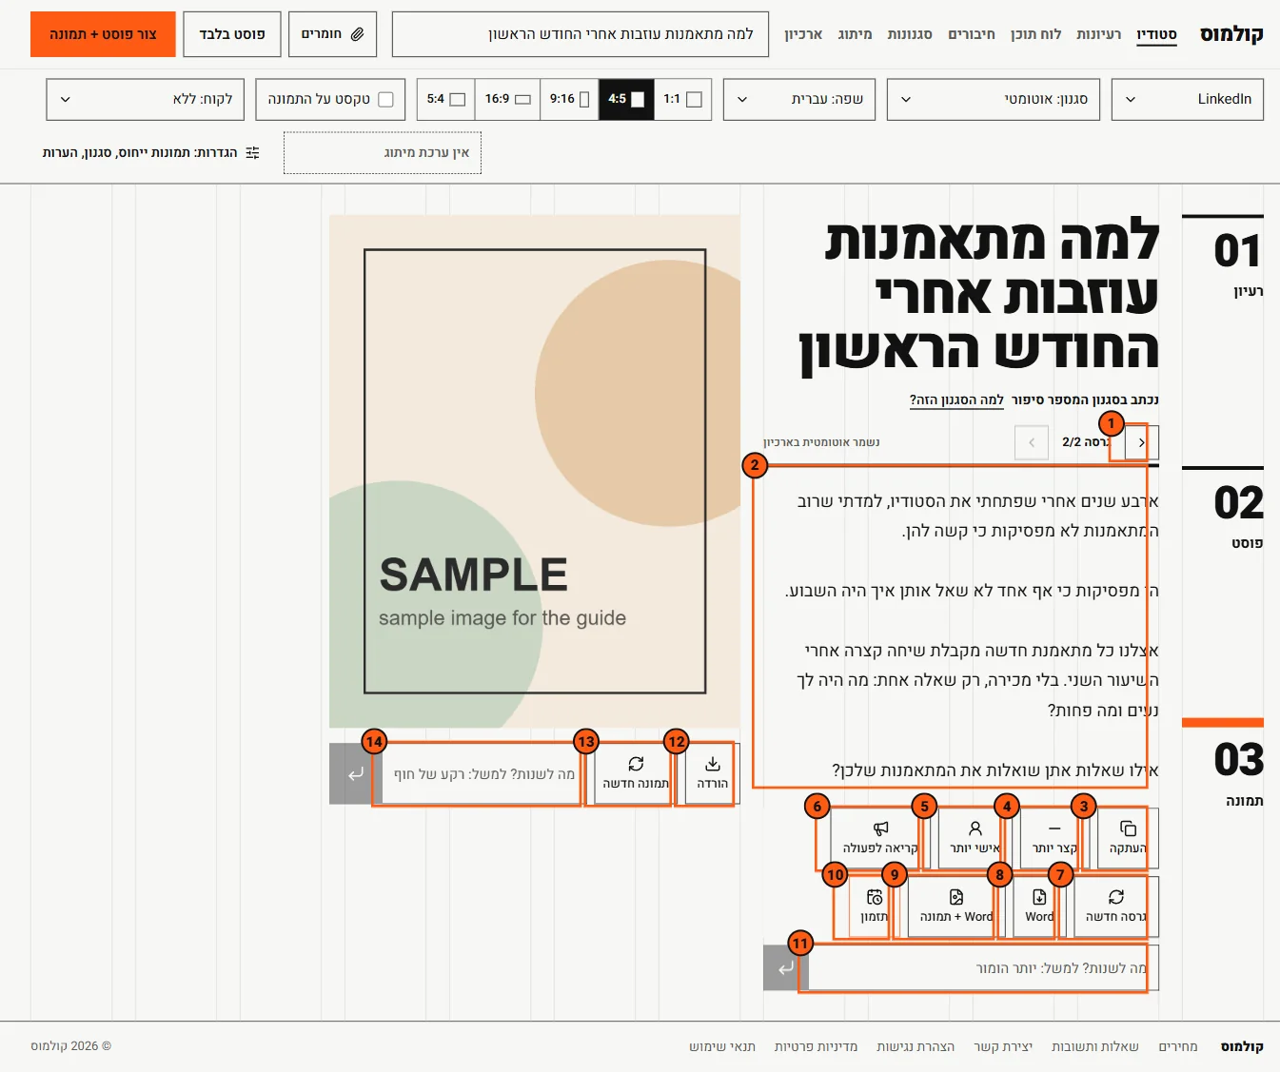
Task: Submit the text change request arrow
Action: point(786,968)
